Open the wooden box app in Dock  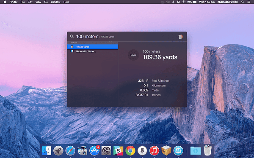click(x=166, y=150)
